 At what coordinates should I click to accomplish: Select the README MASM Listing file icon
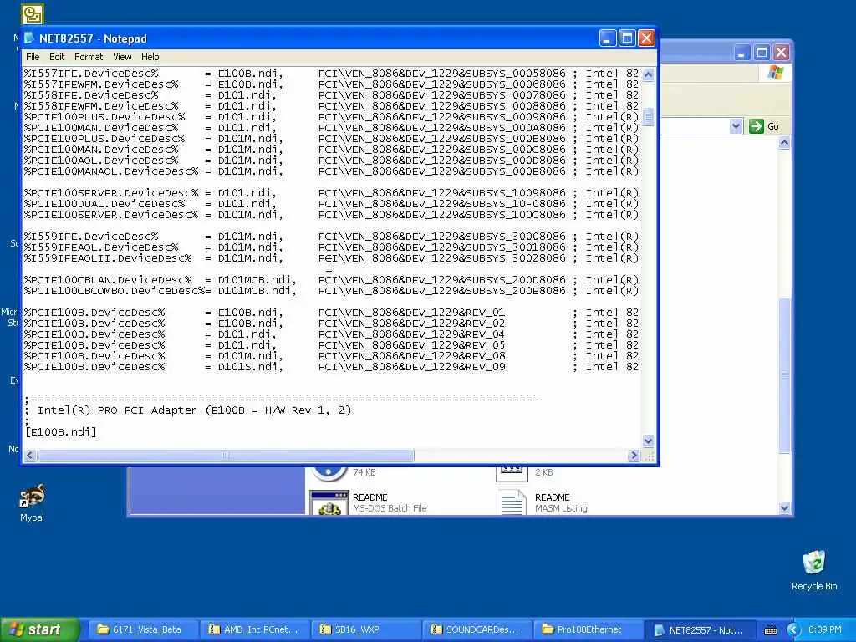(512, 502)
